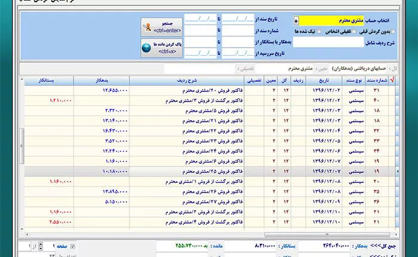This screenshot has width=418, height=257.
Task: Select highlighted row فاکتور فروش ۲۵/مشتری محترم
Action: (210, 172)
